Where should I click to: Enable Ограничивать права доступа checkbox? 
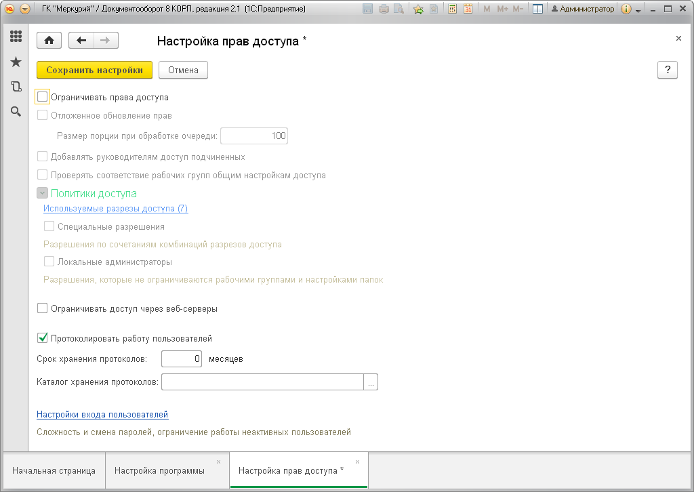[42, 97]
